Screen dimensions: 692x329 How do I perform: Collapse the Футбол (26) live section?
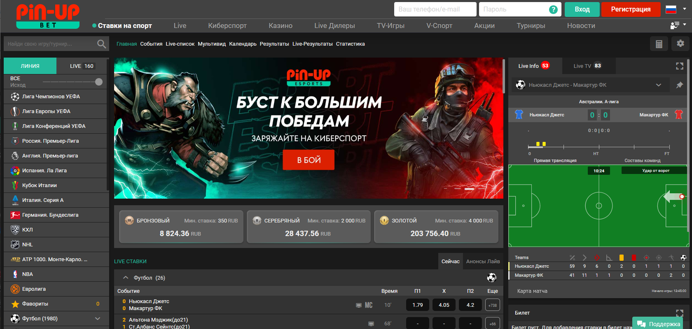coord(126,278)
